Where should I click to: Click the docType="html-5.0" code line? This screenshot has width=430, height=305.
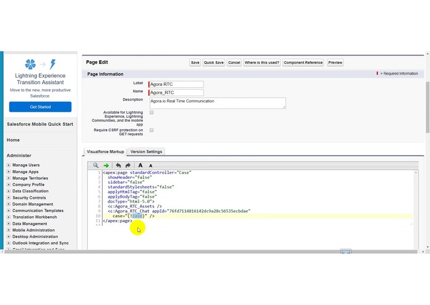pos(131,202)
